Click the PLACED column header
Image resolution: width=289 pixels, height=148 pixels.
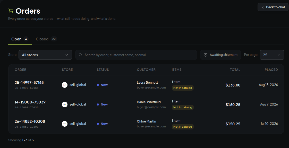tap(271, 69)
